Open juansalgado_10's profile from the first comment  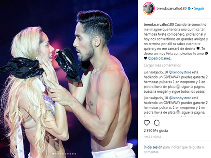(156, 72)
